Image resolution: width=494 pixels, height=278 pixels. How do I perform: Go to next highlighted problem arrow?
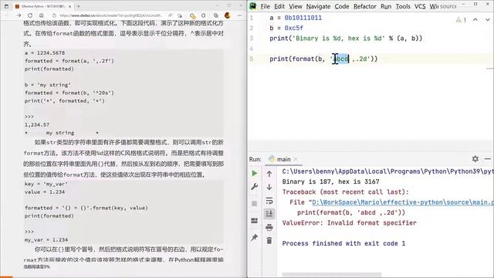tap(488, 19)
